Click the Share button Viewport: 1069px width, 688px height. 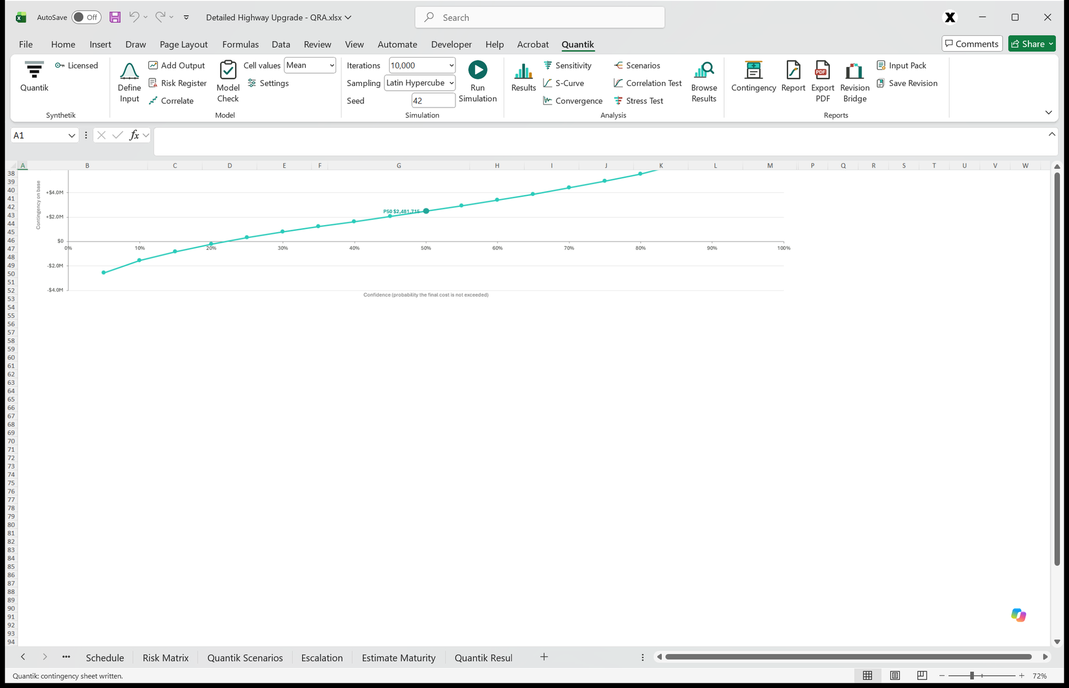(1032, 44)
